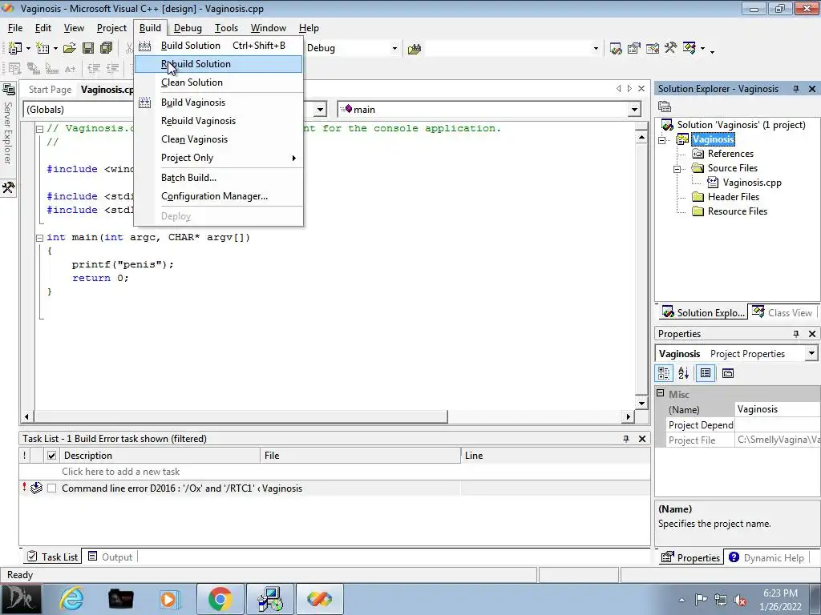Click the Save All stacked floppy icon
This screenshot has height=615, width=821.
pyautogui.click(x=107, y=48)
